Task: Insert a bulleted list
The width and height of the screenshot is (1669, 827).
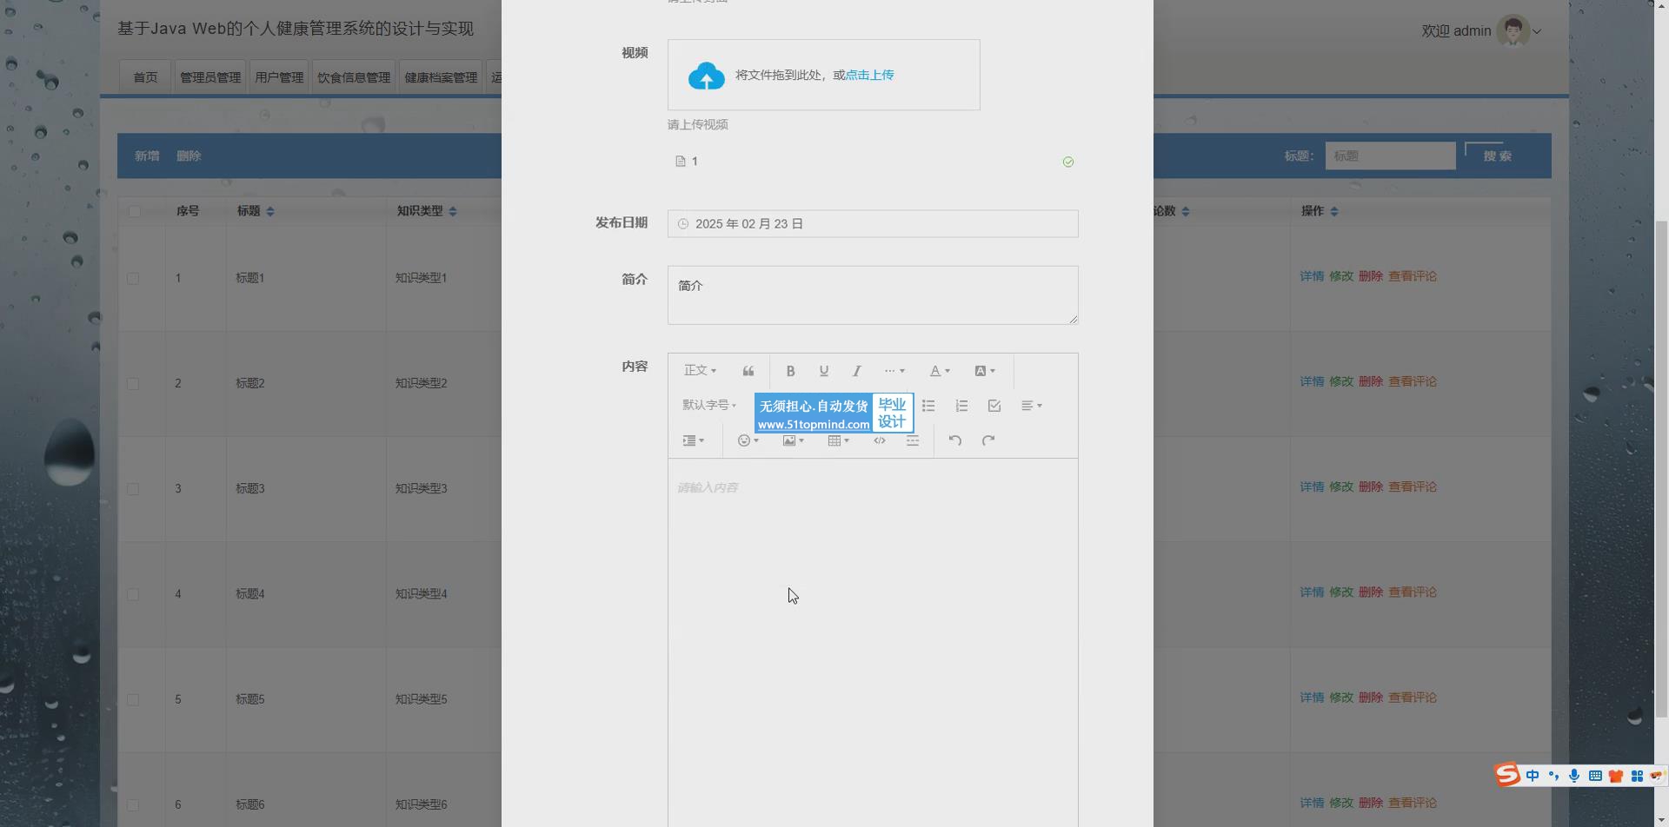Action: pyautogui.click(x=928, y=406)
